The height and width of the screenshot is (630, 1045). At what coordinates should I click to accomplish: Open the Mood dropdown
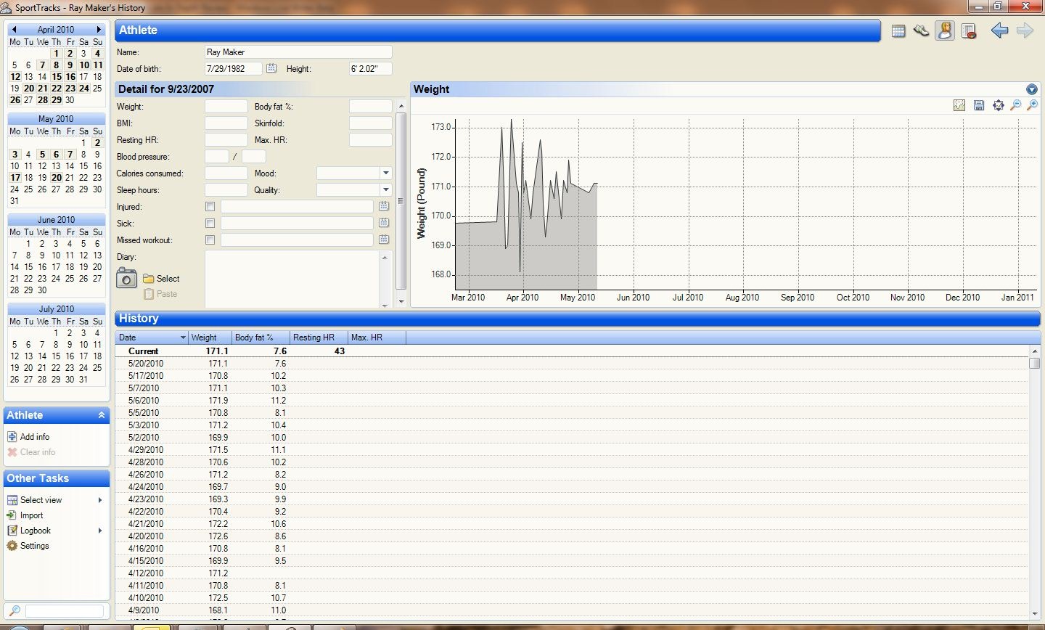[x=386, y=173]
